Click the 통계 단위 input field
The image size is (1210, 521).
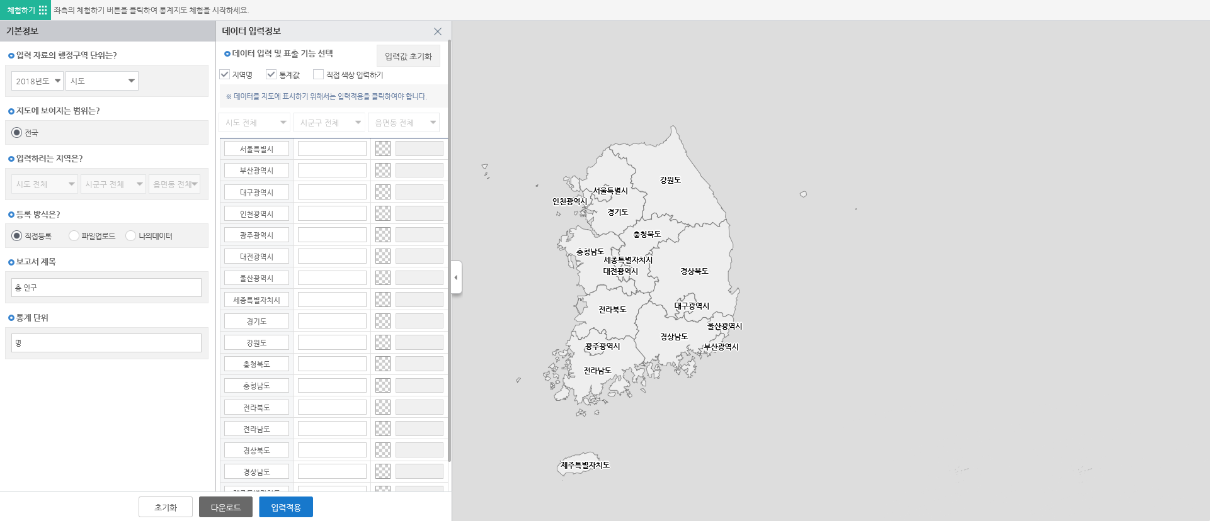106,343
